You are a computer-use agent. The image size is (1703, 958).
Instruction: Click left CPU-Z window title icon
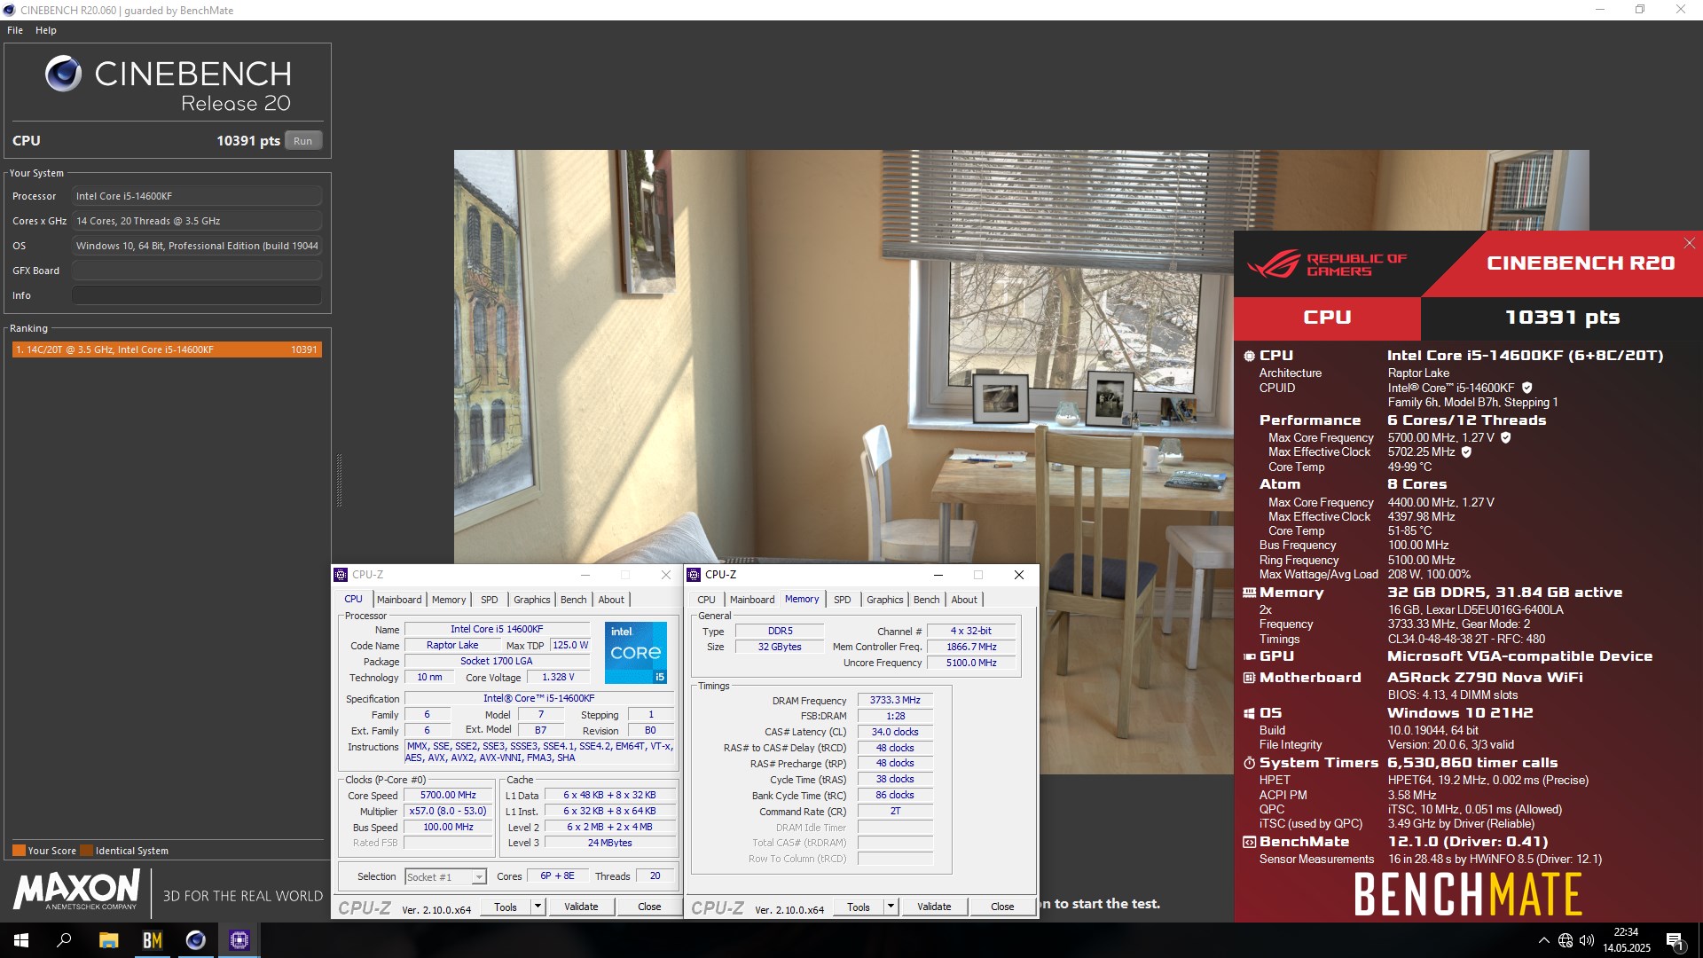(341, 575)
